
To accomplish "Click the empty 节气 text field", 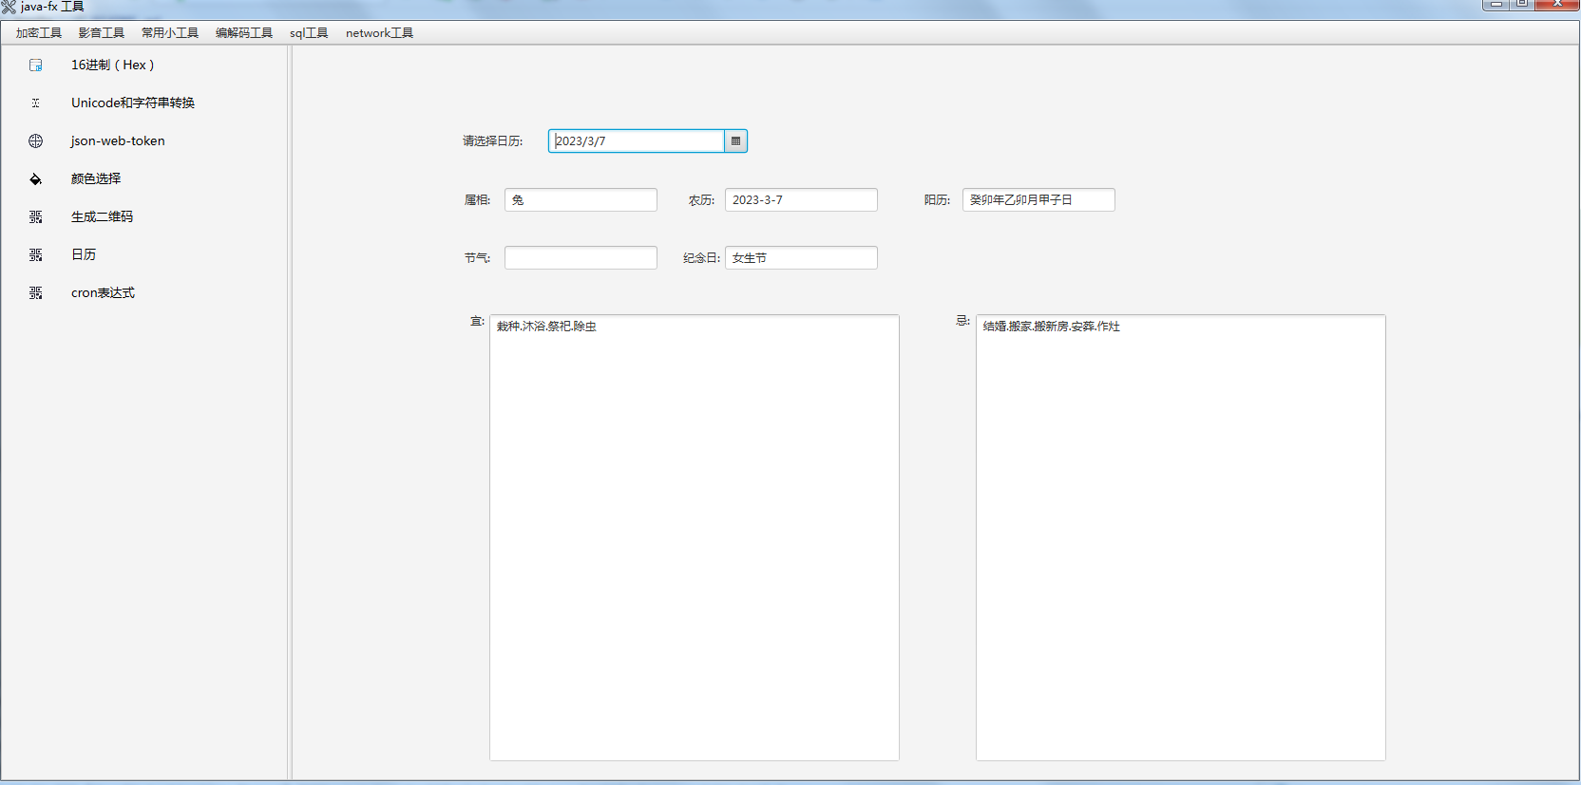I will point(581,258).
